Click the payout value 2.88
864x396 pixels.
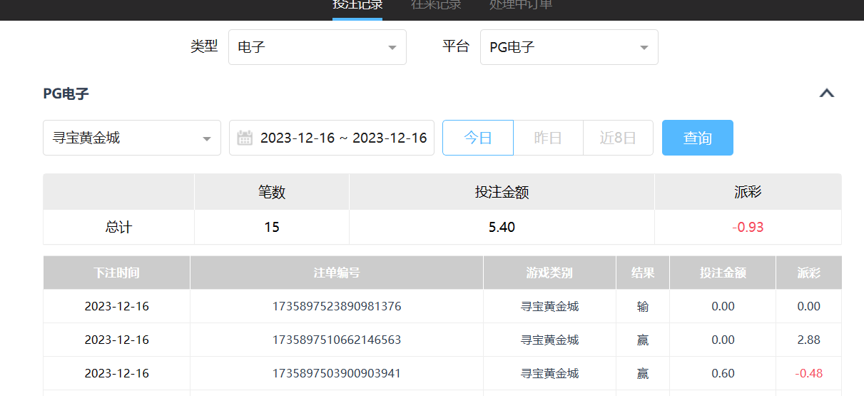809,340
